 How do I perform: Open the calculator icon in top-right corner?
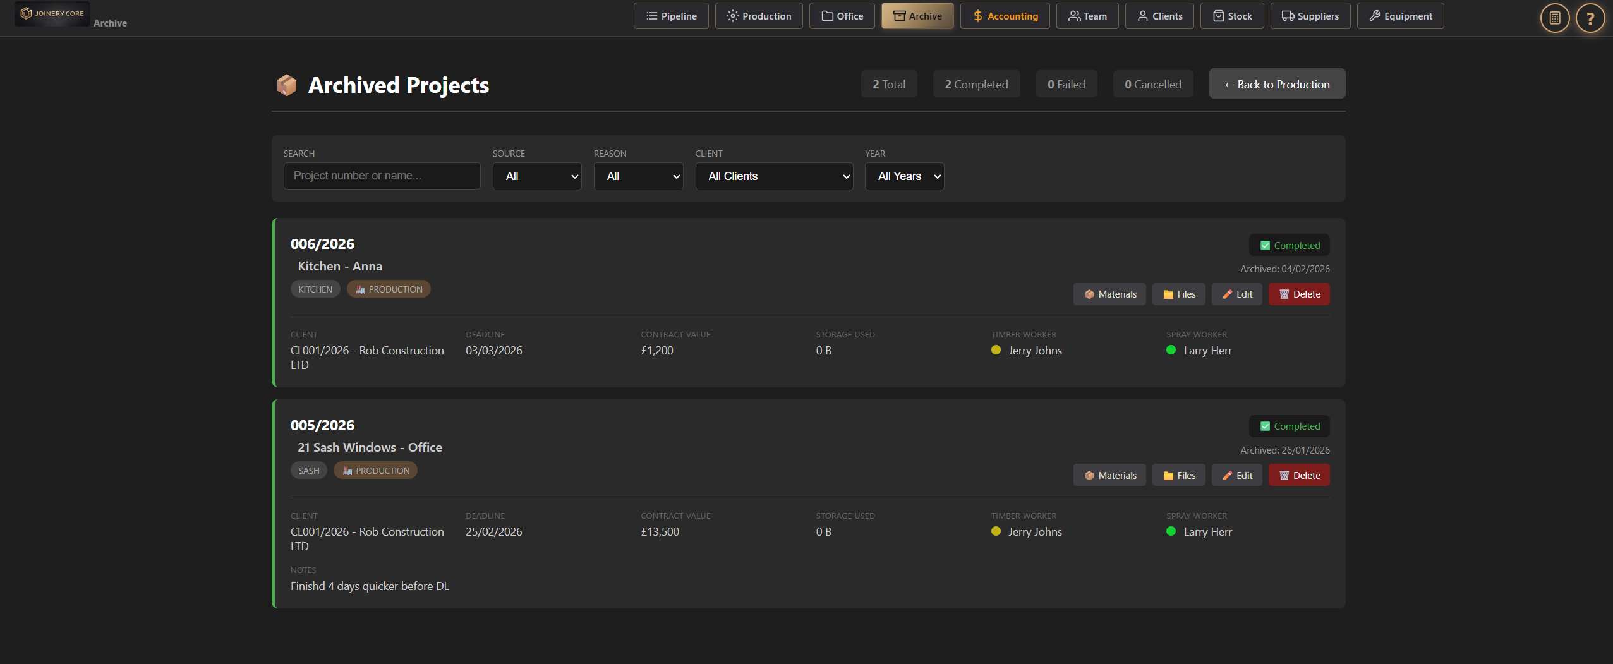(1554, 18)
